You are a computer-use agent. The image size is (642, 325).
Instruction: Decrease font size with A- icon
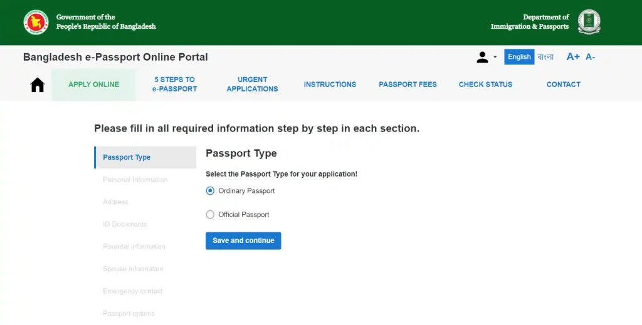590,57
